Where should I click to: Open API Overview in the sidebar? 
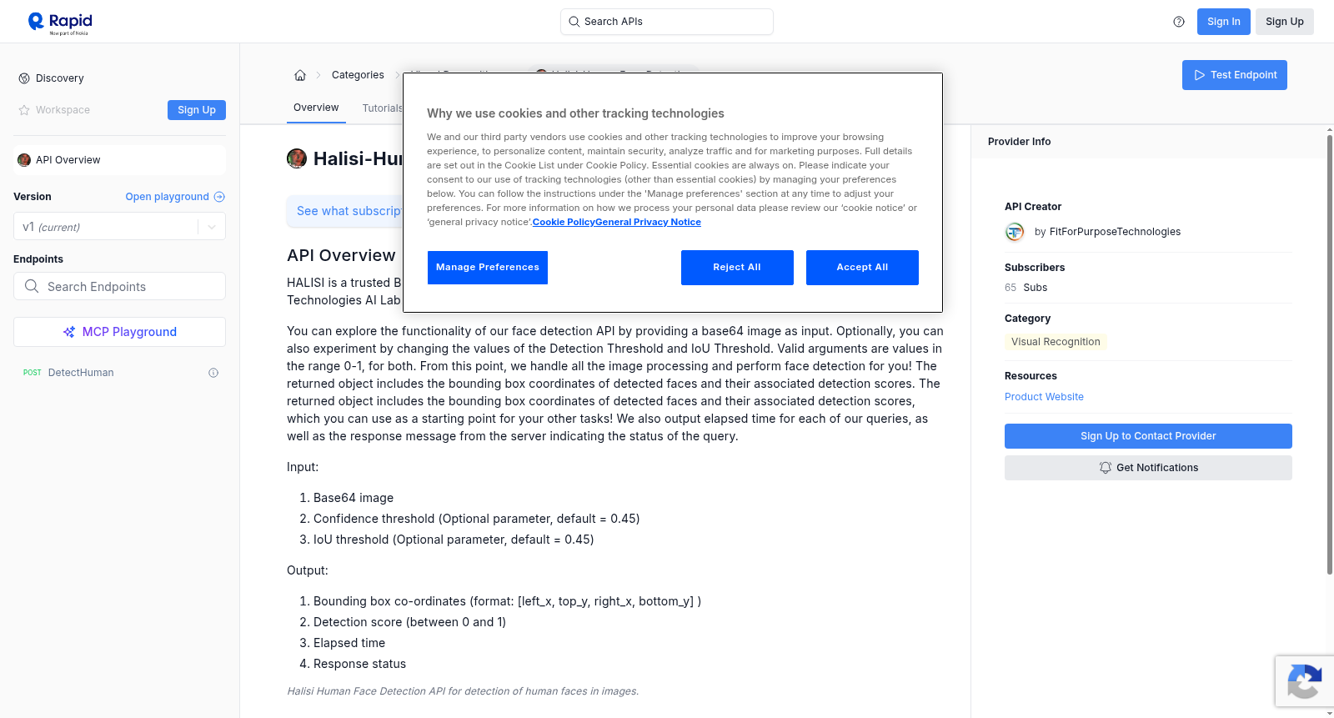pyautogui.click(x=119, y=160)
